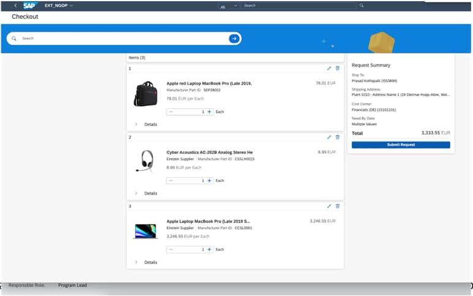Increase quantity of Apple Laptop MacBook Pro
The width and height of the screenshot is (473, 296).
[x=210, y=249]
